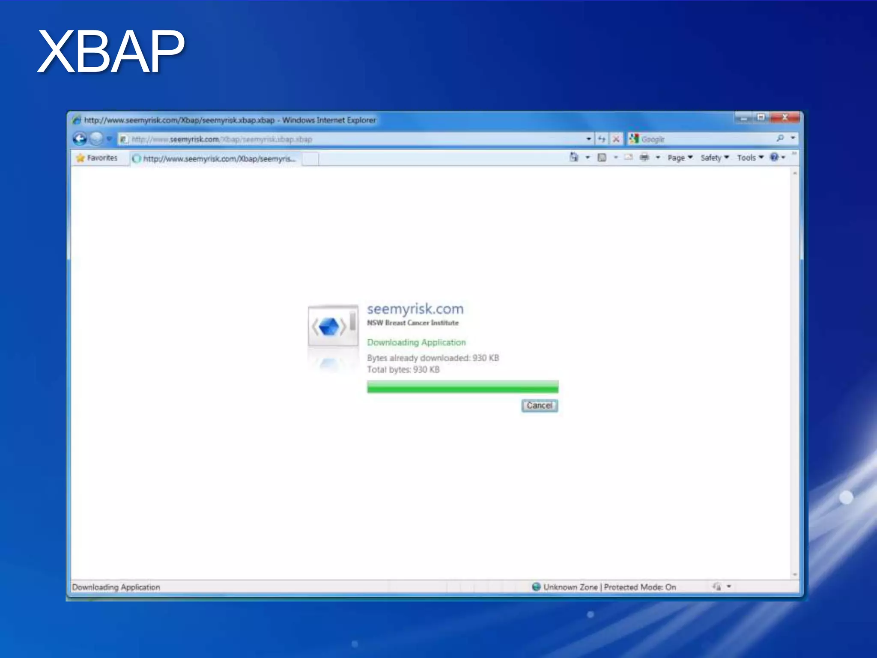Image resolution: width=877 pixels, height=658 pixels.
Task: Click the Print toolbar icon
Action: tap(644, 158)
